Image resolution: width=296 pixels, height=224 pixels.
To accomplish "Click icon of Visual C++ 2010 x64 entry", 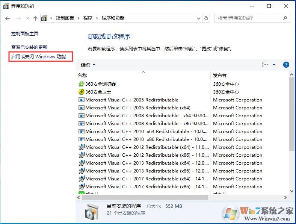I will (x=81, y=131).
